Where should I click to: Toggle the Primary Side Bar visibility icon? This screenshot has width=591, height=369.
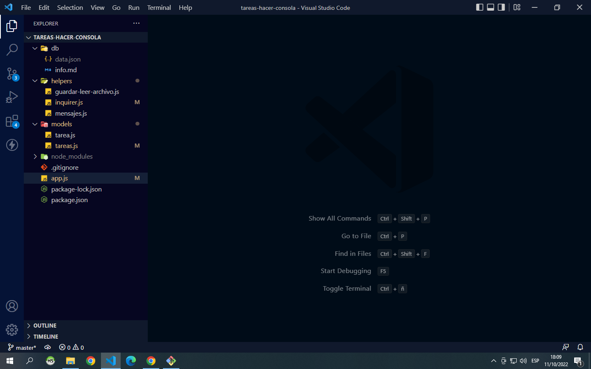point(480,7)
